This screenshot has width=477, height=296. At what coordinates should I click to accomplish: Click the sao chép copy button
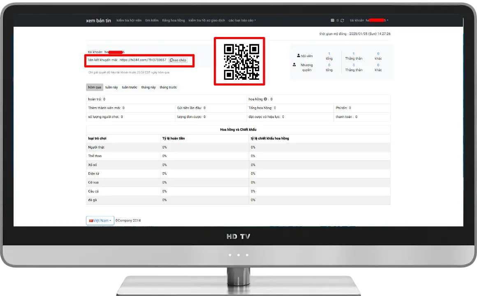click(x=178, y=60)
